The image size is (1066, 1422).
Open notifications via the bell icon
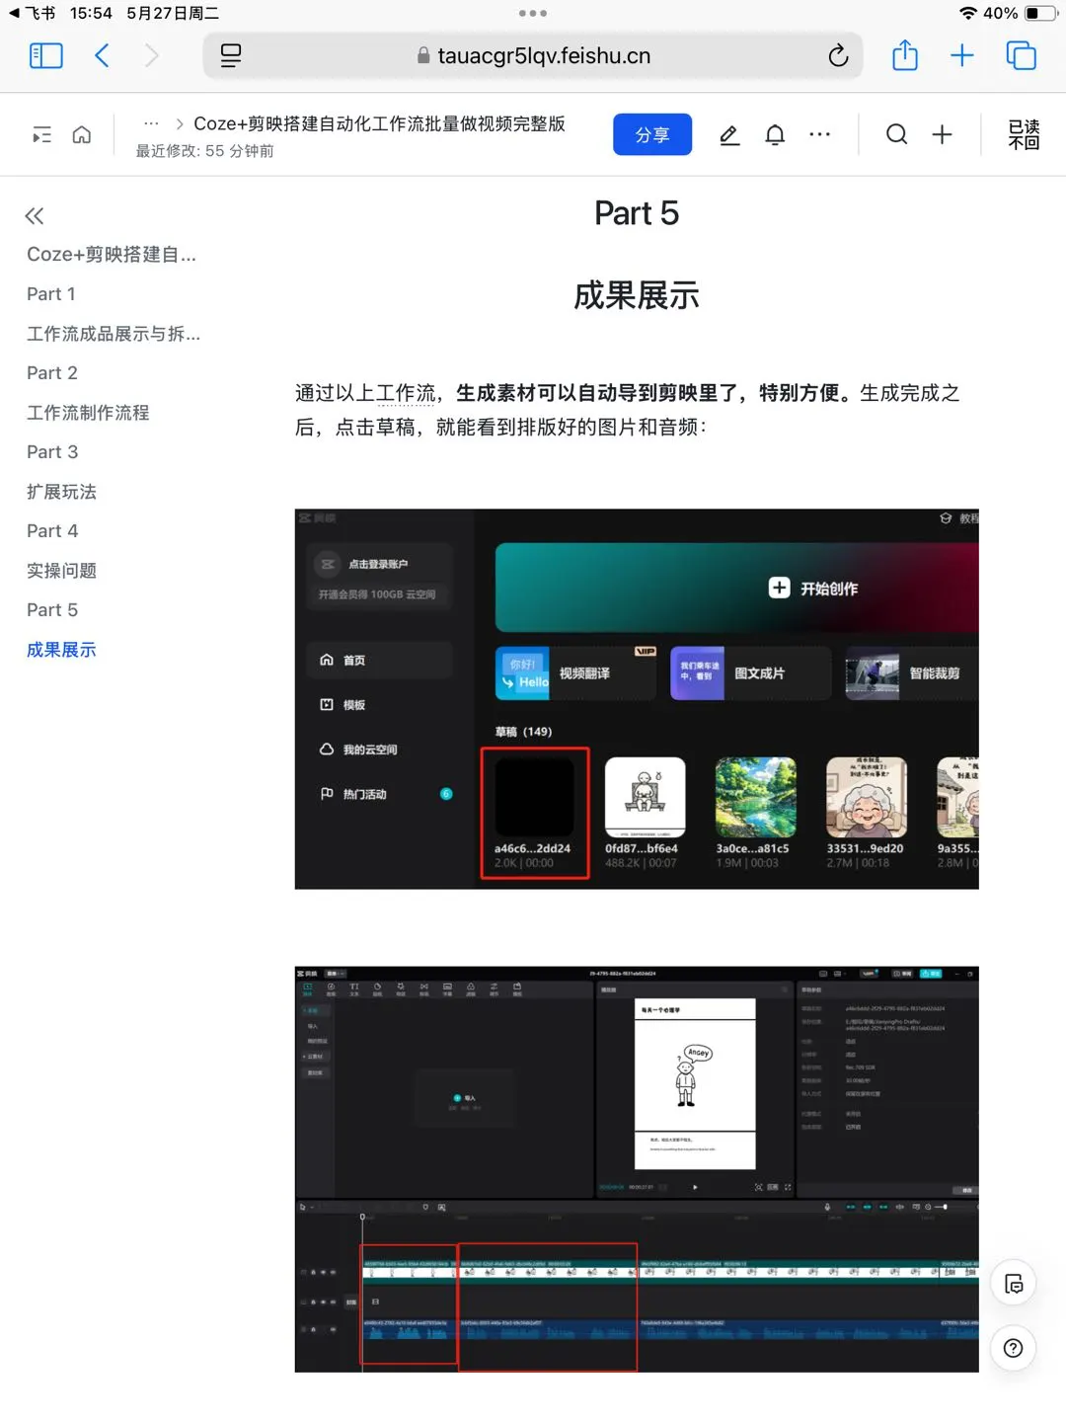tap(775, 134)
